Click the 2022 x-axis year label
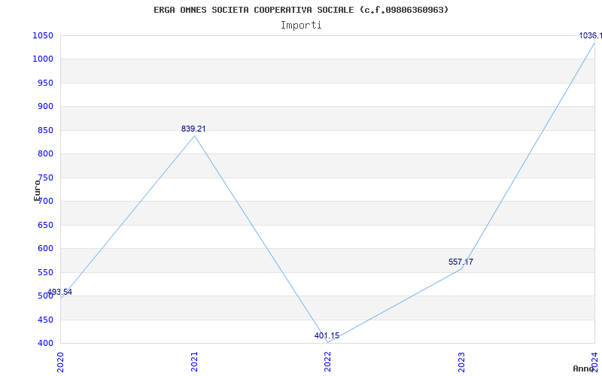 (327, 362)
